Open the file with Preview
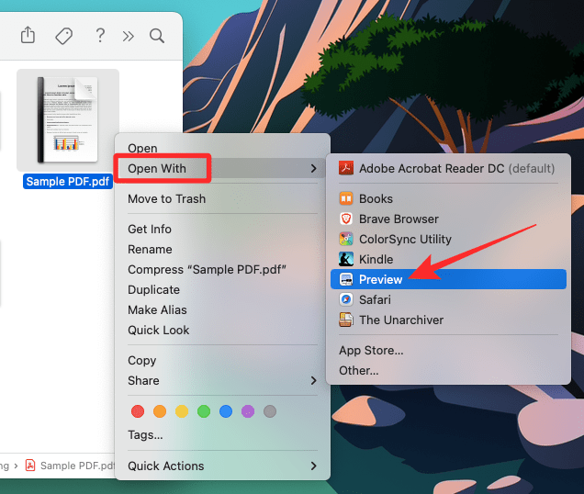The image size is (584, 494). point(448,279)
